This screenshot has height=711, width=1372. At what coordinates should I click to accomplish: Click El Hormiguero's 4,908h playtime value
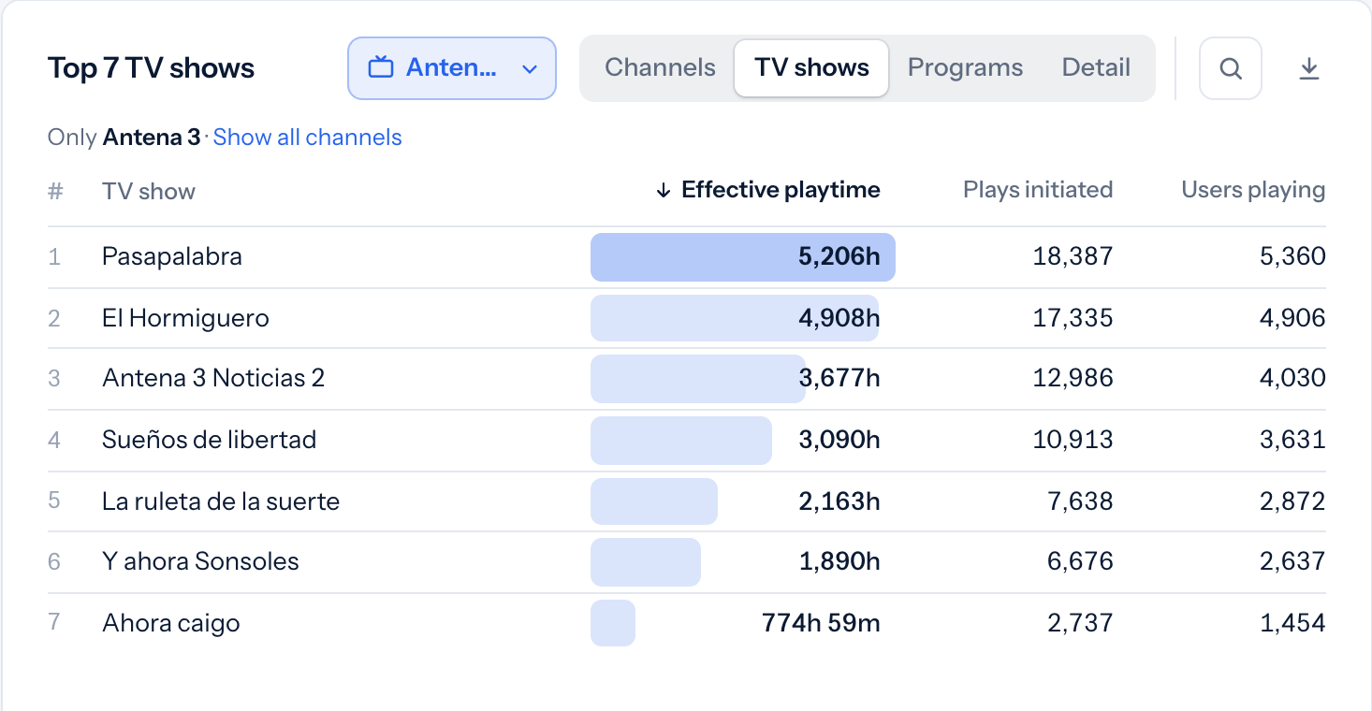coord(839,318)
